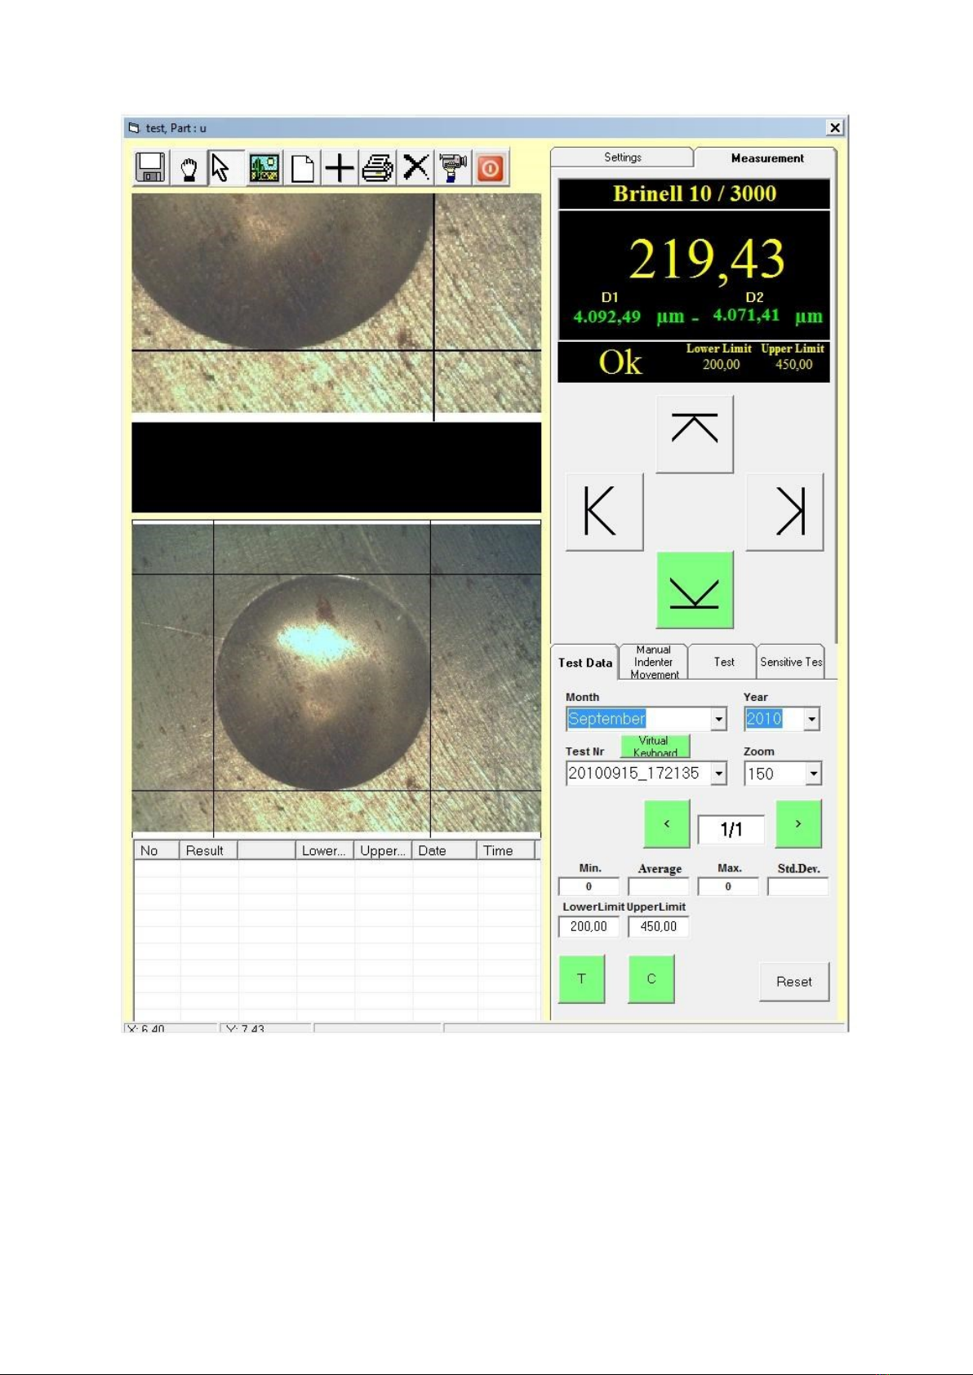The width and height of the screenshot is (973, 1375).
Task: Click the Upper... column header
Action: point(383,850)
